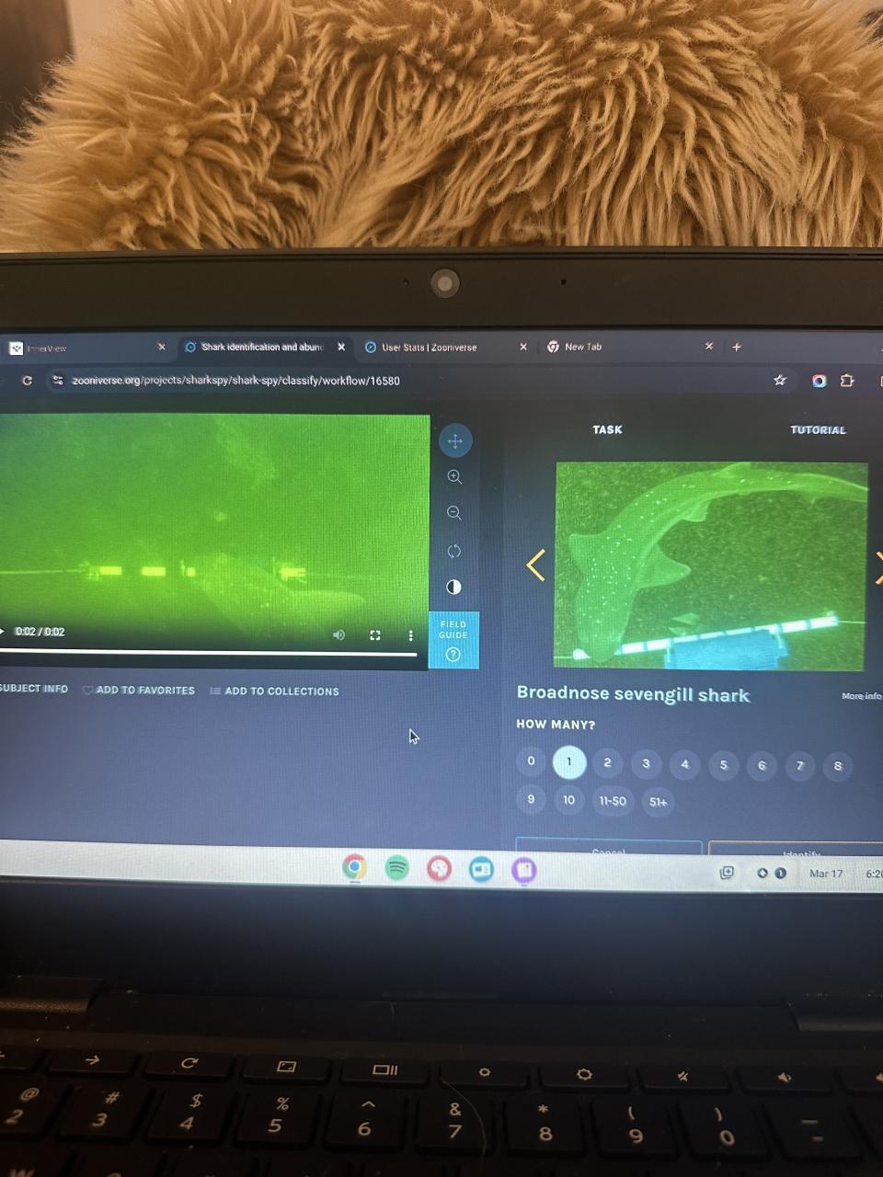Open Chrome from the shelf
The image size is (883, 1177).
pyautogui.click(x=354, y=867)
